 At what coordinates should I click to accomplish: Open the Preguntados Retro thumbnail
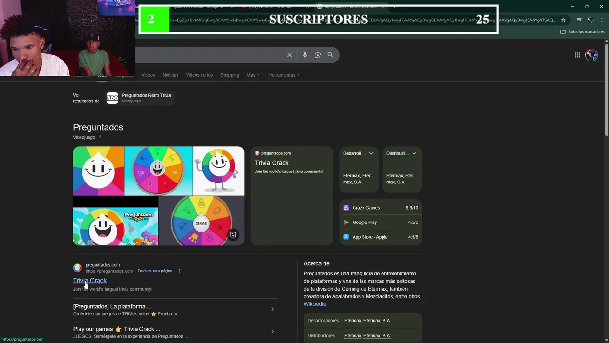(116, 221)
